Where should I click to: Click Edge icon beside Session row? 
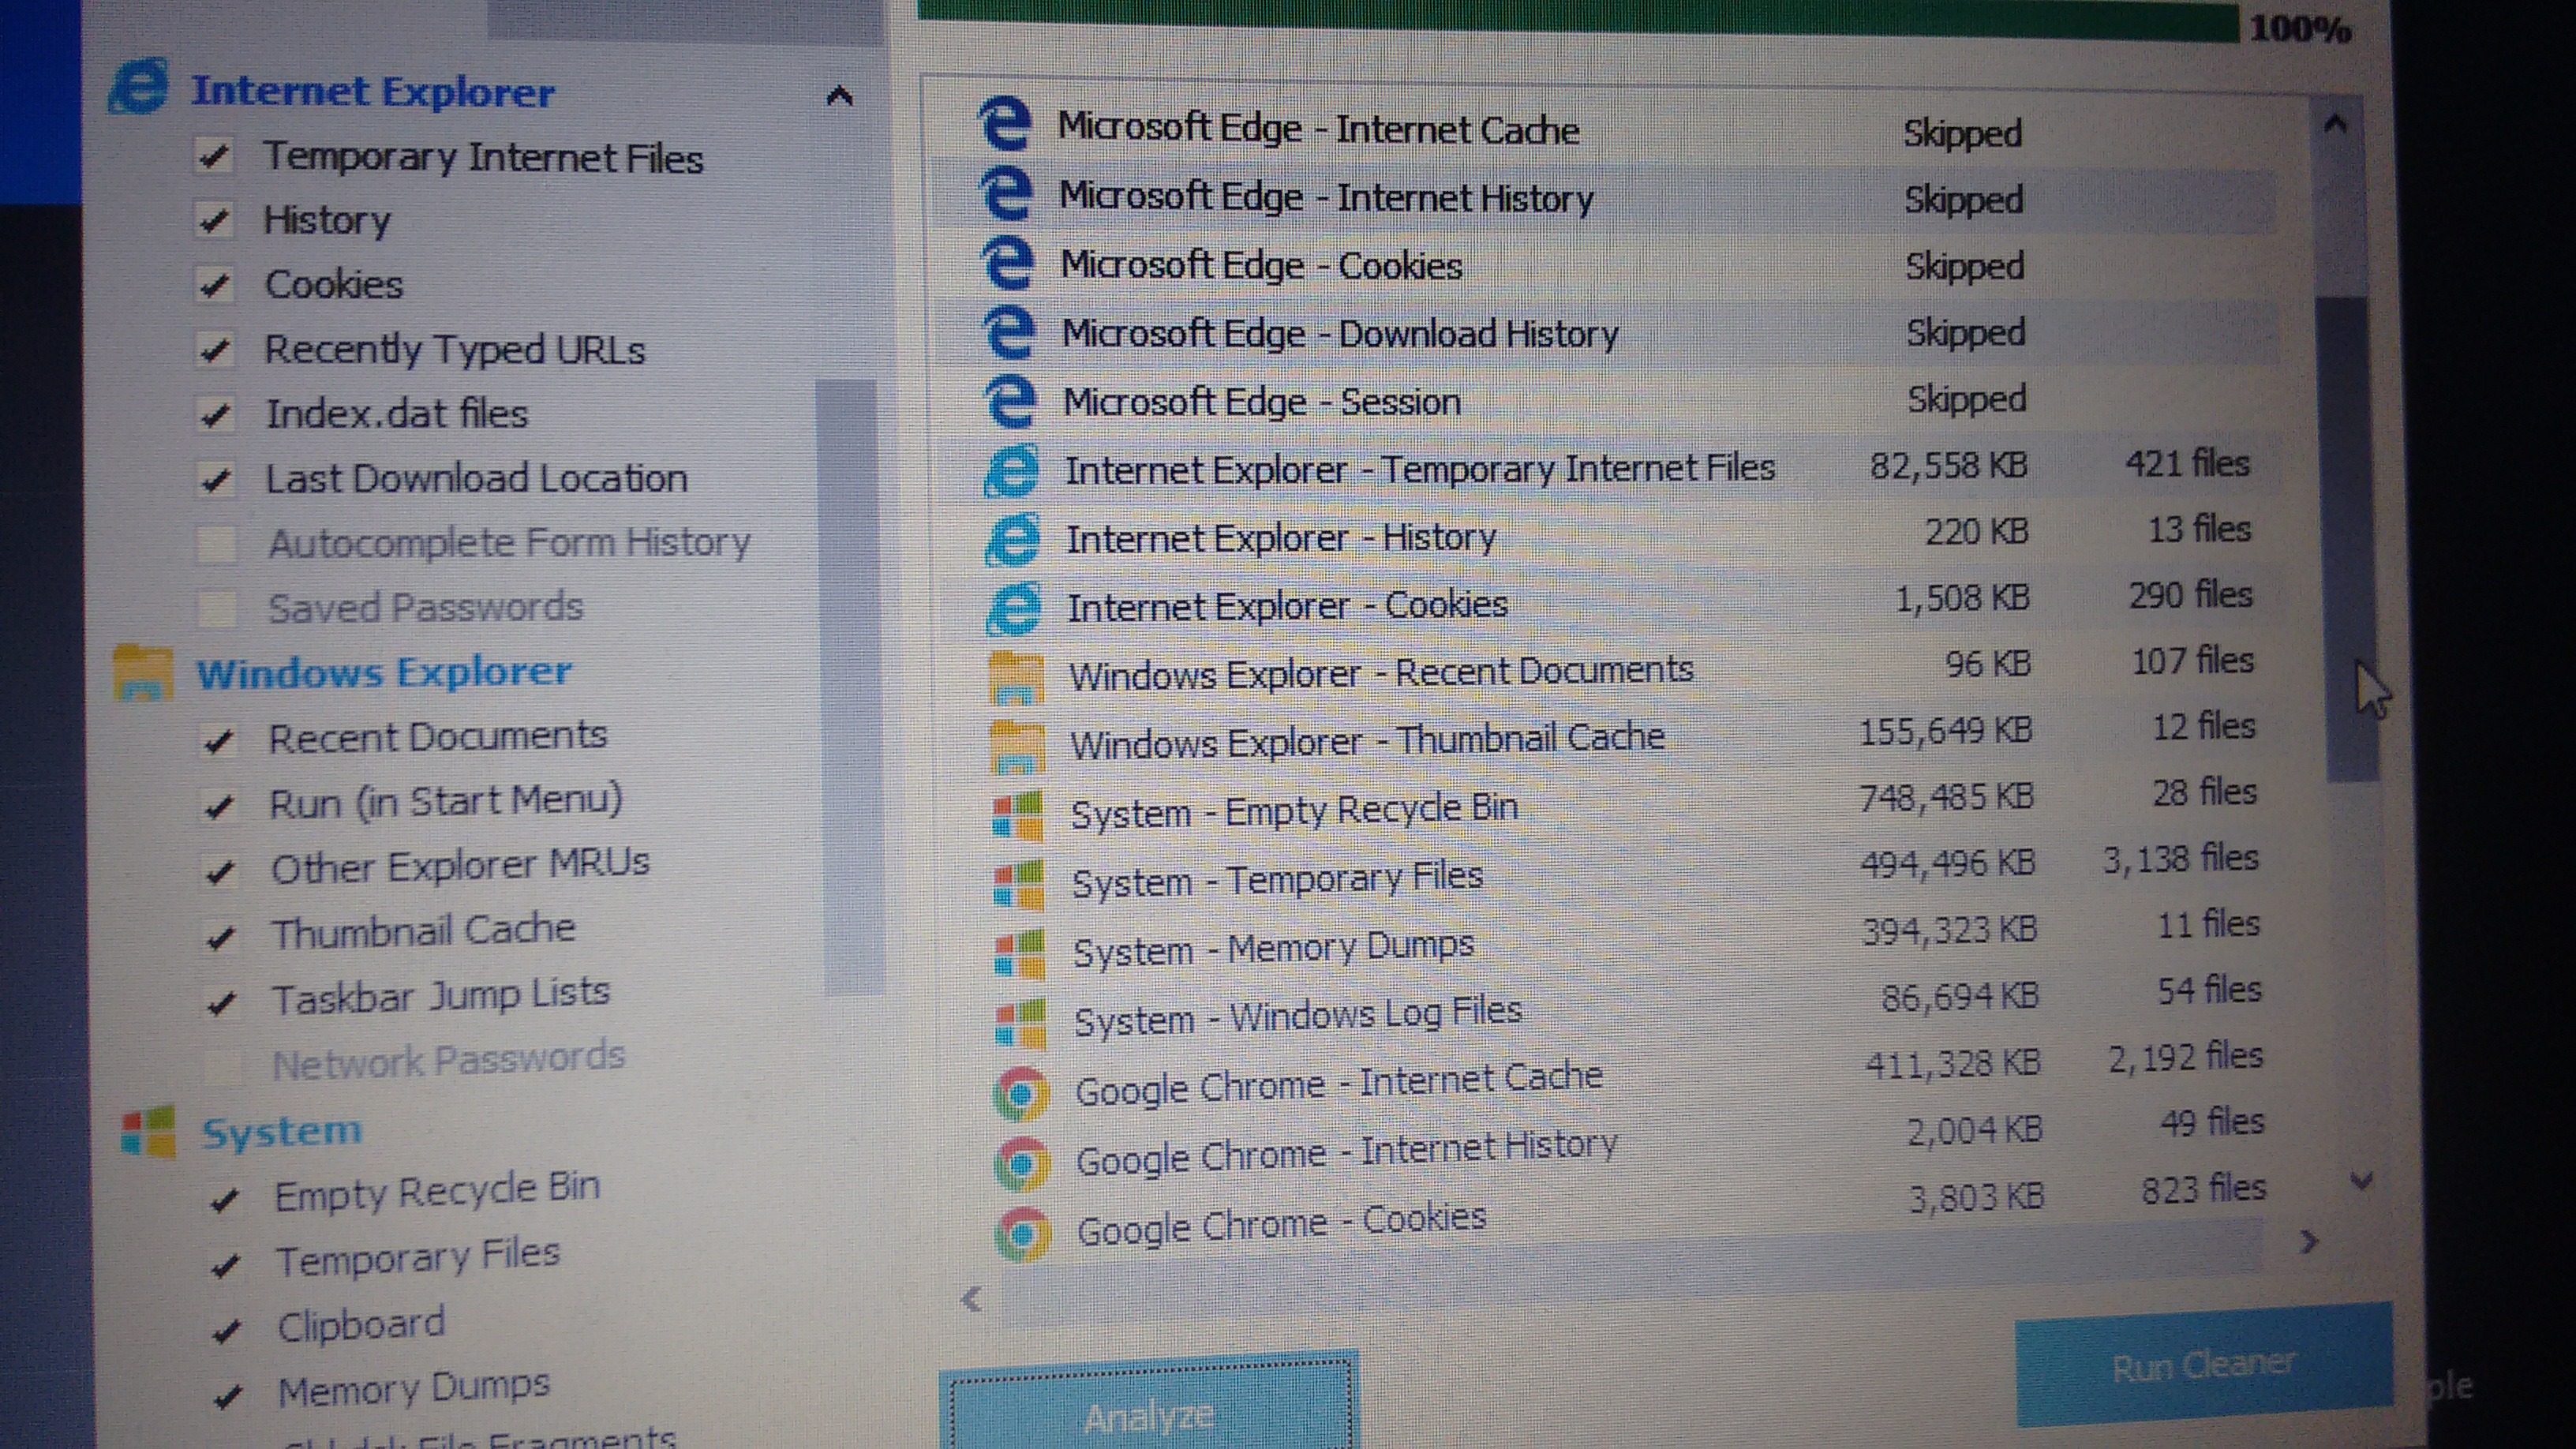1011,400
